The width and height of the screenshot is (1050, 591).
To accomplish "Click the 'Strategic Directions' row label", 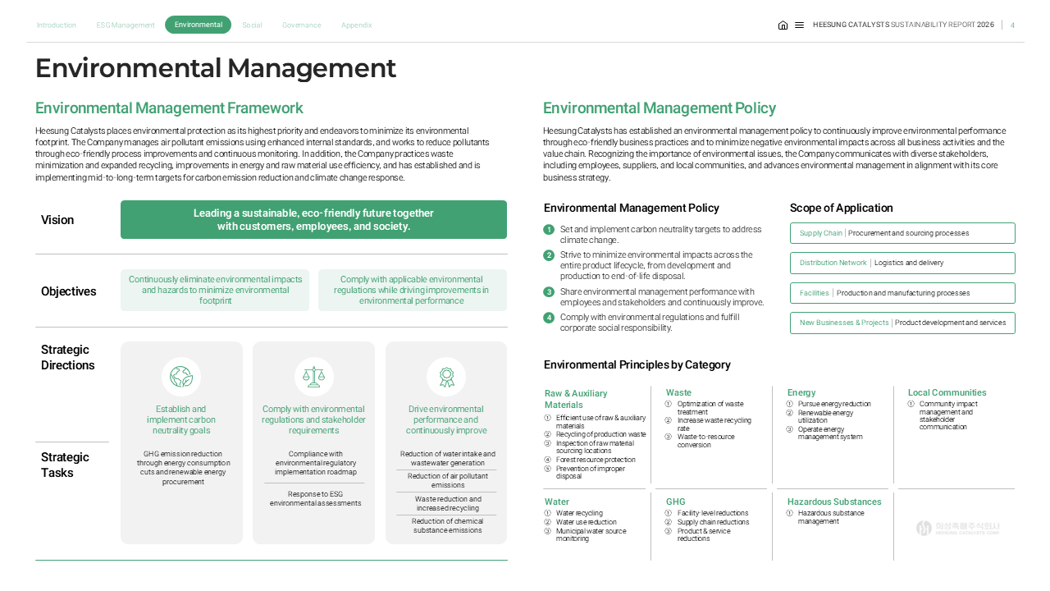I will (68, 357).
